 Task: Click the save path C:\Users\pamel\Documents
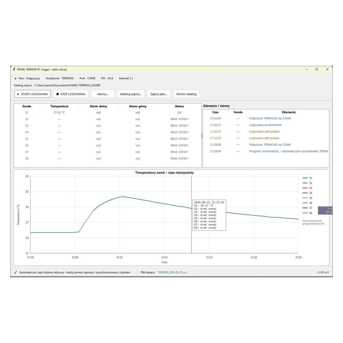point(67,85)
